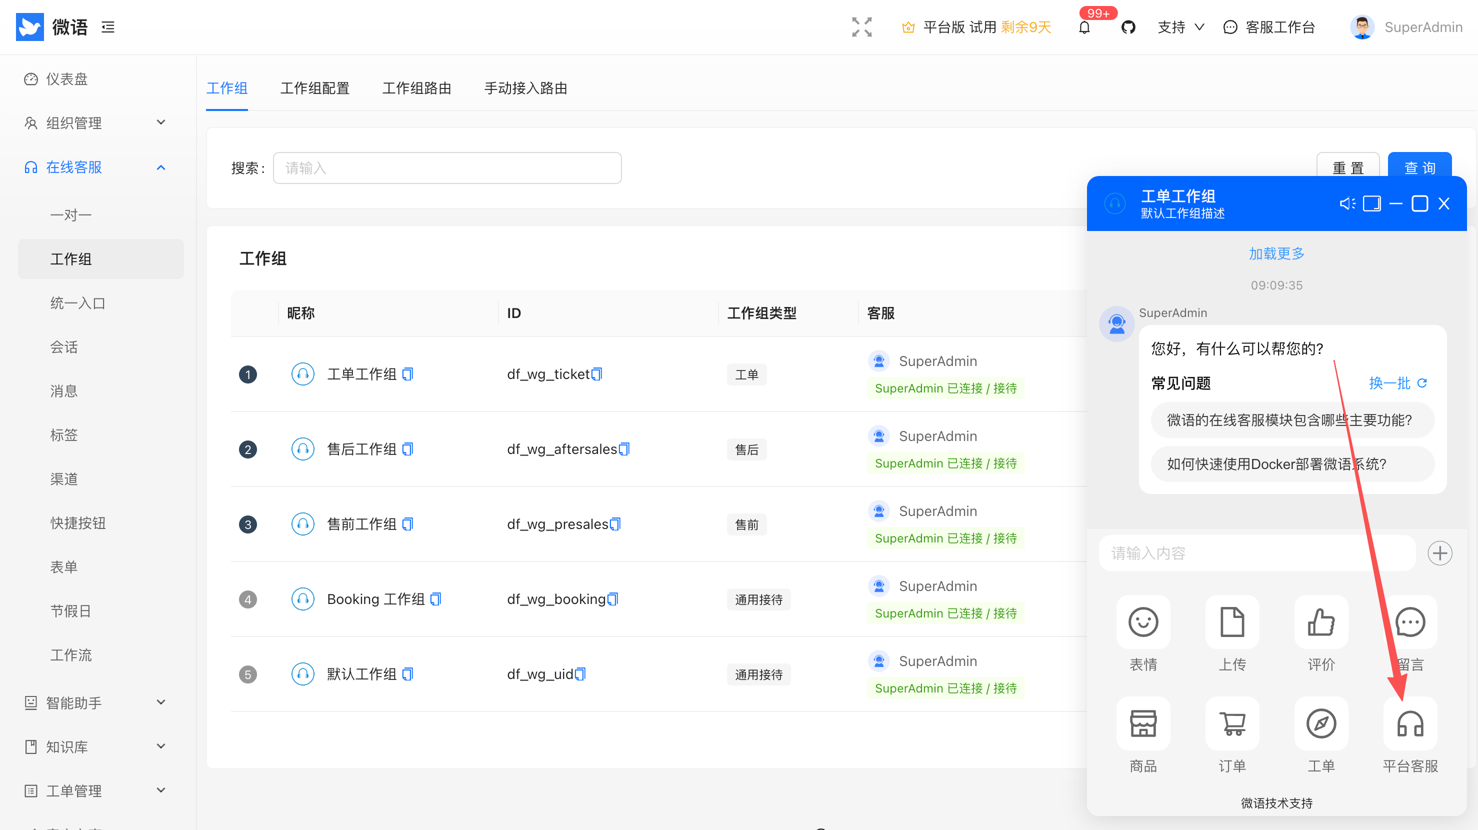Open the GitHub link icon
Screen dimensions: 1478x830
1127,27
